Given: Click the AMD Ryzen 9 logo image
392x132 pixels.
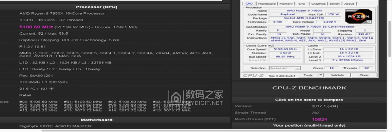Looking at the screenshot, I should pyautogui.click(x=358, y=16).
